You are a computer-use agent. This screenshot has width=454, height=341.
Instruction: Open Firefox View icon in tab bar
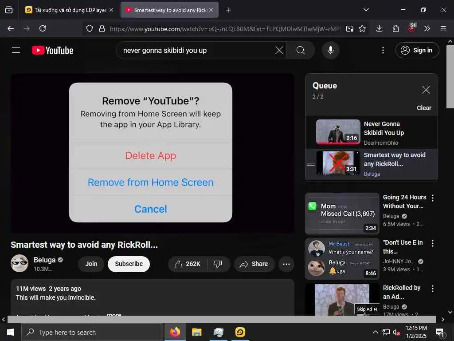(9, 10)
